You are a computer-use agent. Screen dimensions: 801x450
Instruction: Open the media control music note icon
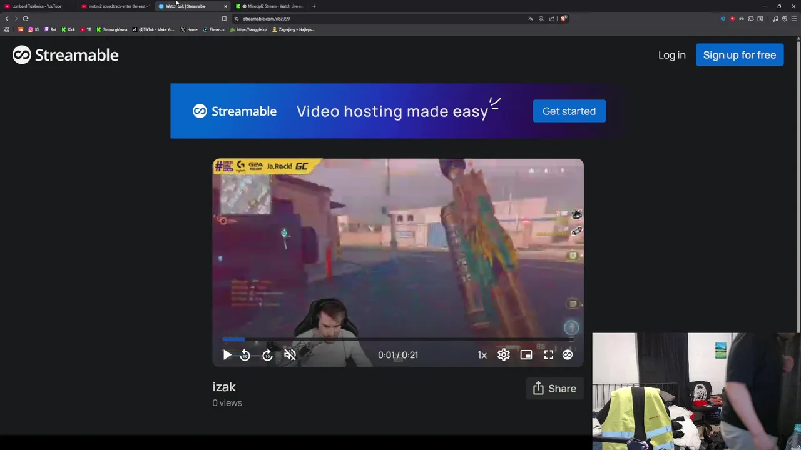pos(775,19)
